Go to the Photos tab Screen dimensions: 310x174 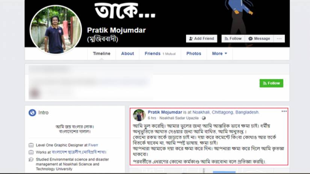tap(194, 54)
